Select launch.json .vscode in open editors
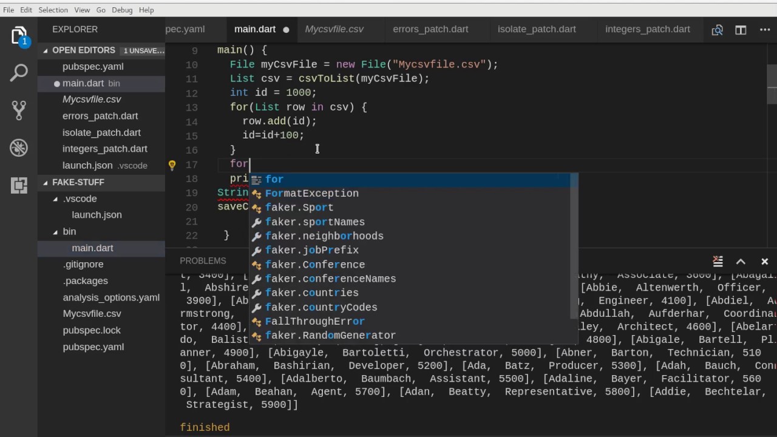 tap(101, 165)
